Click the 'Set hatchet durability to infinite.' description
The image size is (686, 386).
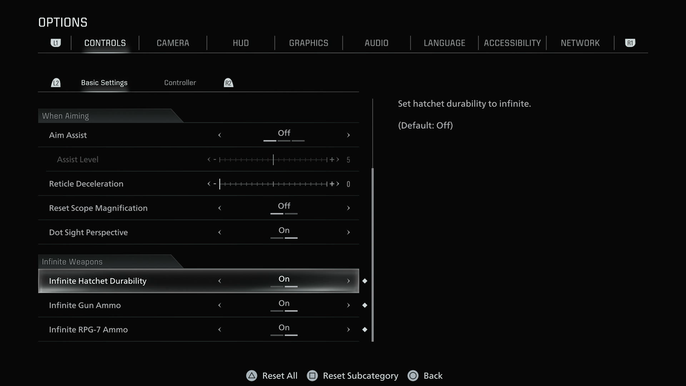(x=464, y=104)
